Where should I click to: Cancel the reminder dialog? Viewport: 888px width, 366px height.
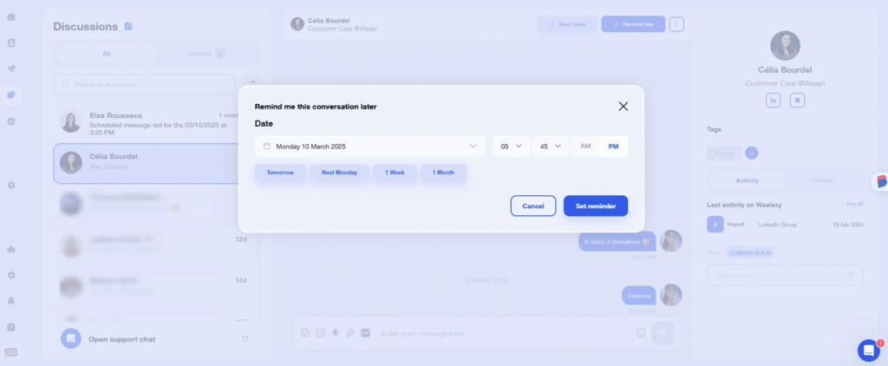pos(533,206)
